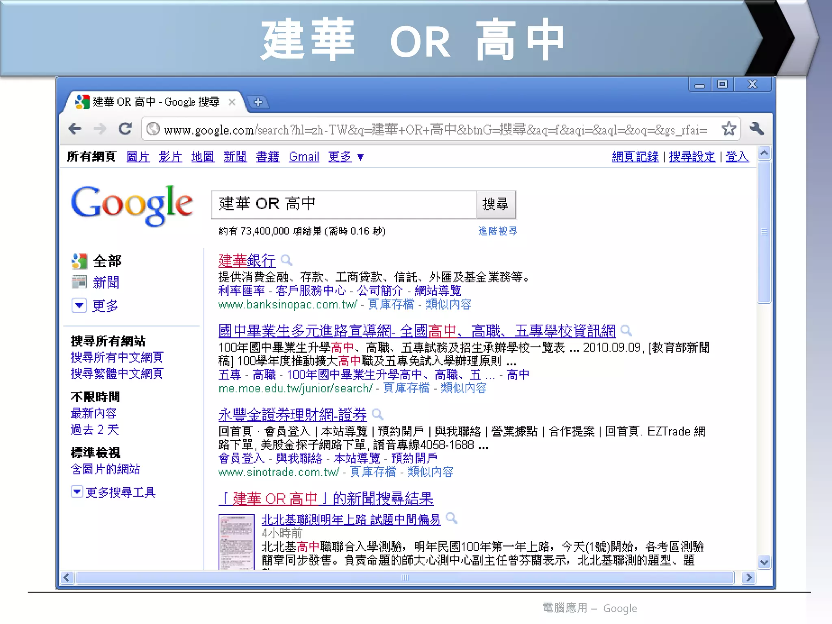Minimize the browser window
The width and height of the screenshot is (832, 624).
(x=700, y=85)
